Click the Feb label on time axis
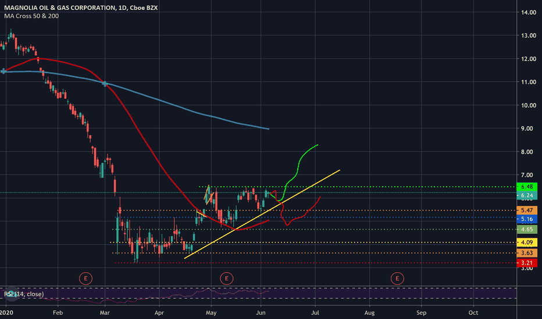The height and width of the screenshot is (319, 542). coord(58,313)
